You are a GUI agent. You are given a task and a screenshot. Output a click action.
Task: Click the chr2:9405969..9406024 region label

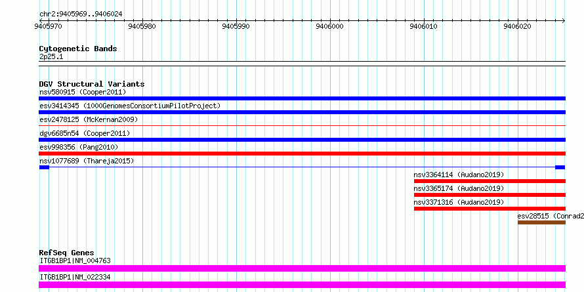[81, 14]
